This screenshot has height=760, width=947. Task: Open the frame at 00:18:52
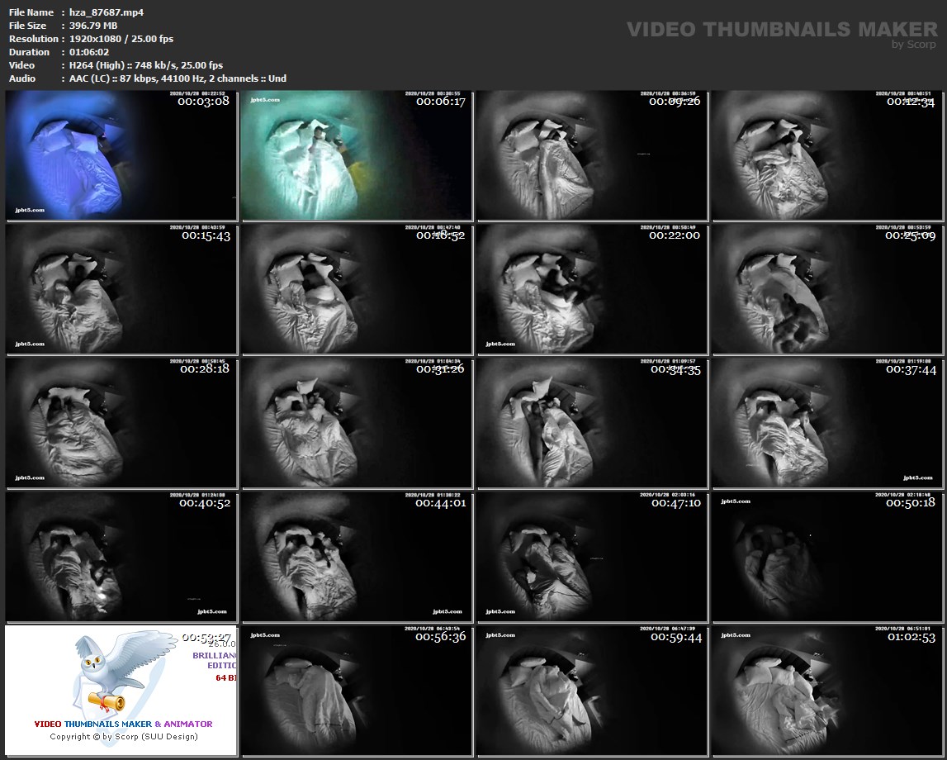point(357,289)
